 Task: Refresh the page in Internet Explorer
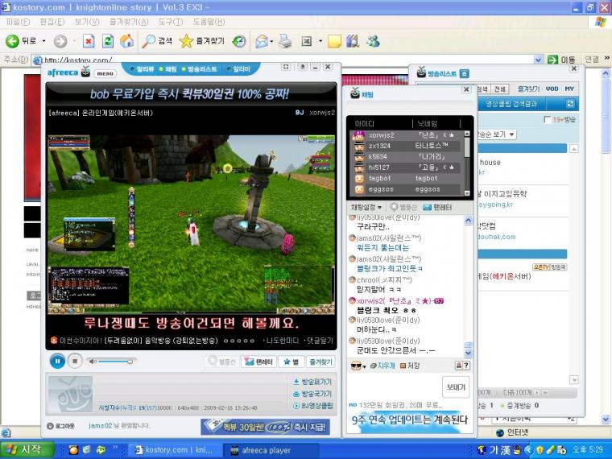coord(108,41)
